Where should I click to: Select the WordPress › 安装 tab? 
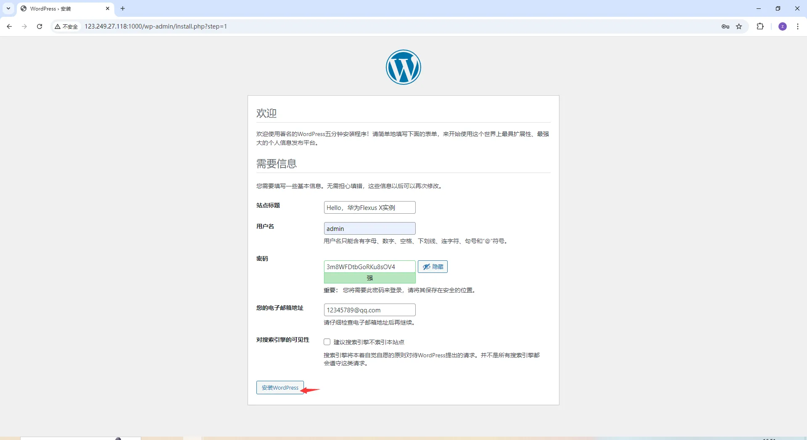(66, 8)
